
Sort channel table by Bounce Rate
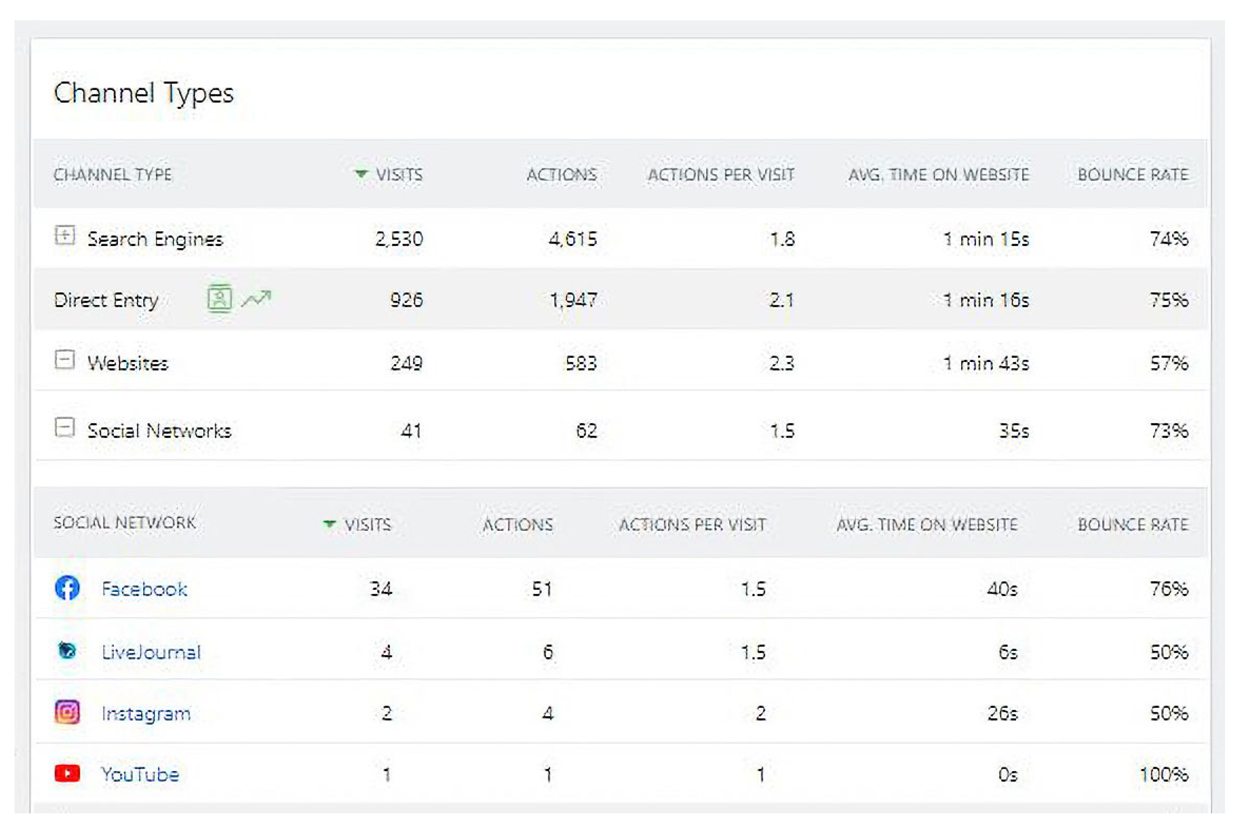[x=1133, y=174]
